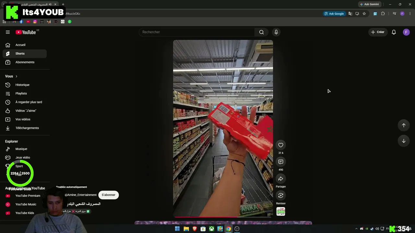Expand the Vous section chevron
Screen dimensions: 415x233
16,76
